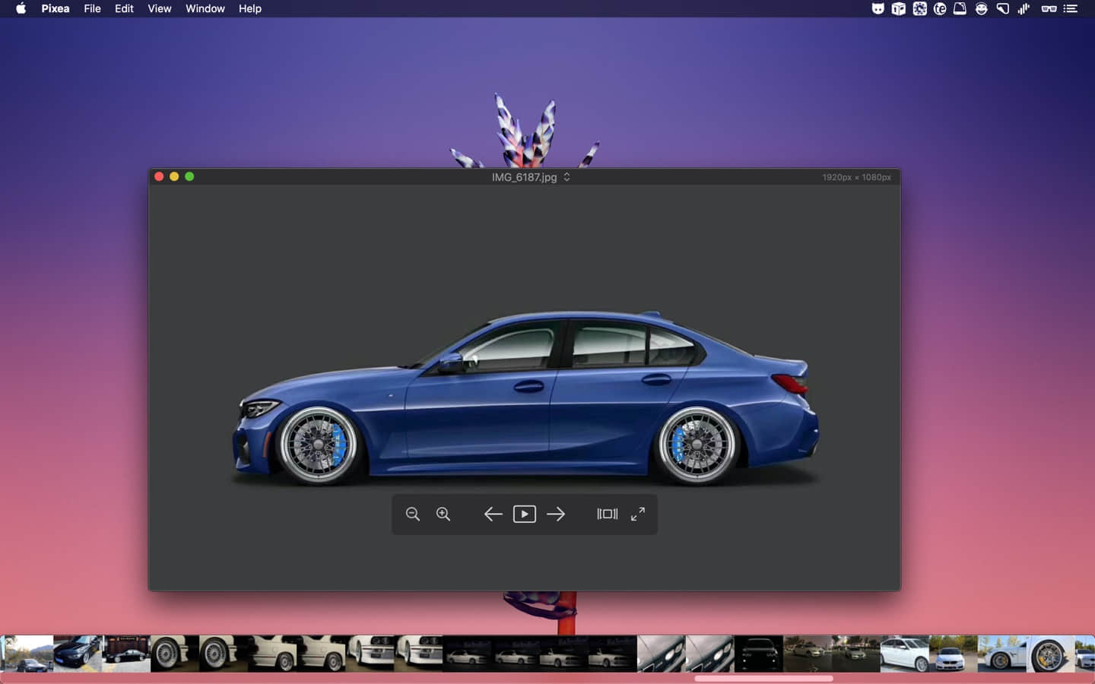1095x684 pixels.
Task: Close the Pixea window with red button
Action: coord(159,176)
